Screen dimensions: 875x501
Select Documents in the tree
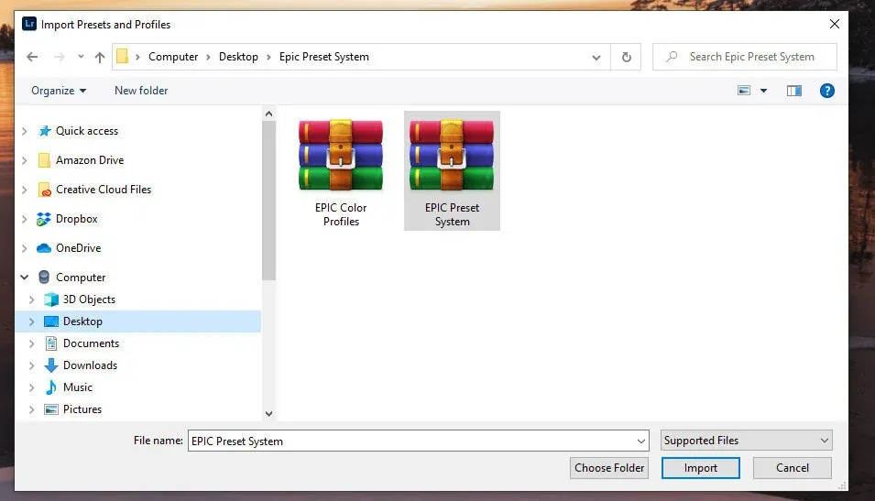(x=91, y=343)
